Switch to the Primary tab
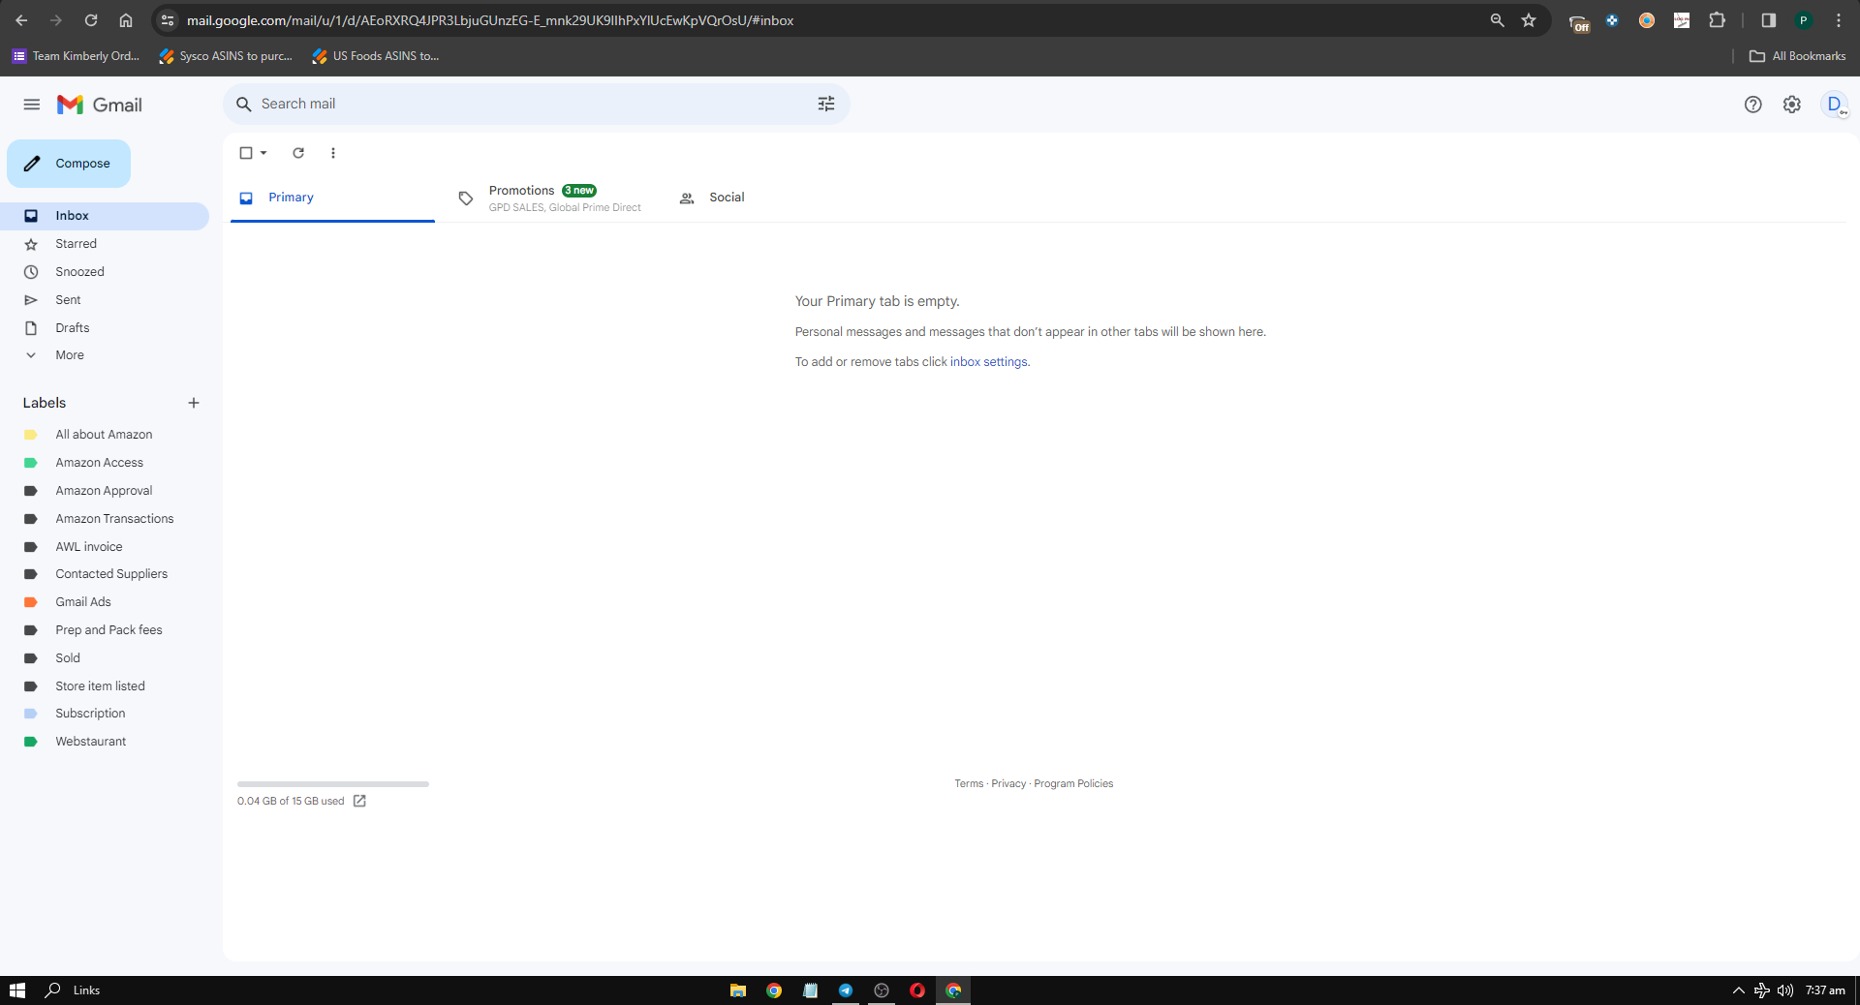1860x1005 pixels. click(332, 198)
